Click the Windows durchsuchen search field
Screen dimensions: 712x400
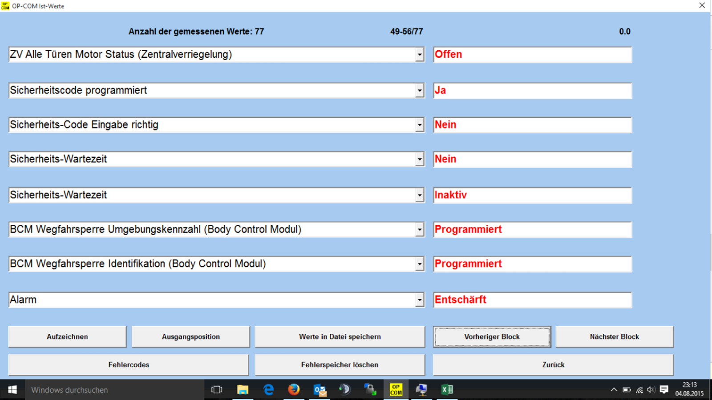[111, 390]
